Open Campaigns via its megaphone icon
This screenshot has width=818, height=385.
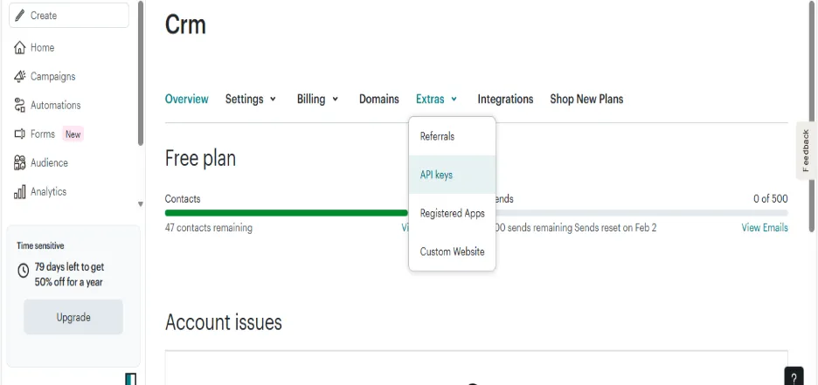20,77
